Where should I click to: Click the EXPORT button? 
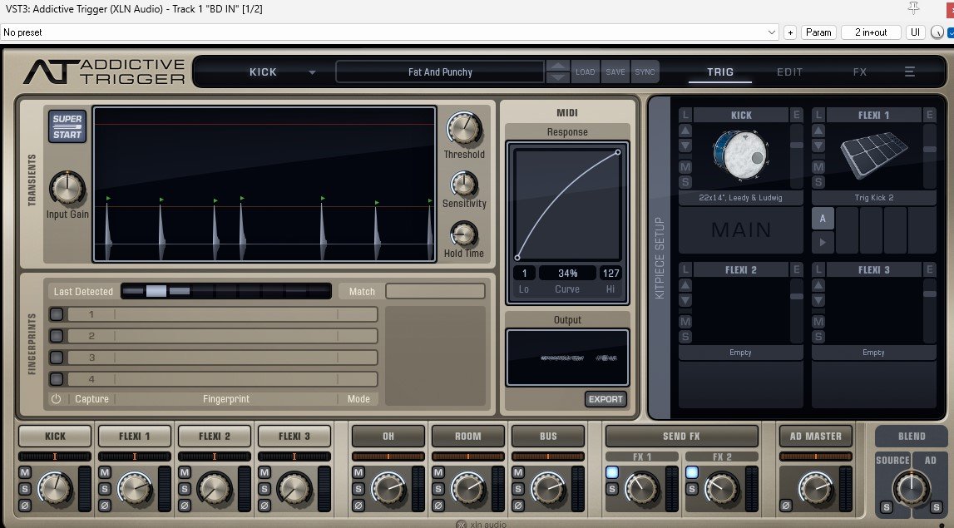(605, 399)
